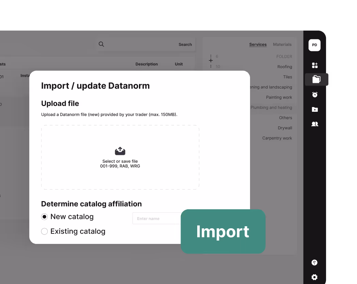The image size is (357, 284).
Task: Click the Select or save file dropzone
Action: (x=120, y=157)
